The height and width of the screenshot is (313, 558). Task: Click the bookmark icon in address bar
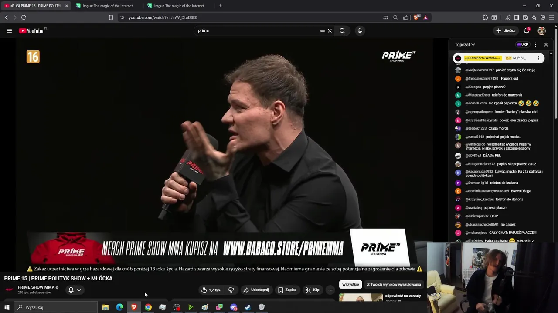[111, 17]
